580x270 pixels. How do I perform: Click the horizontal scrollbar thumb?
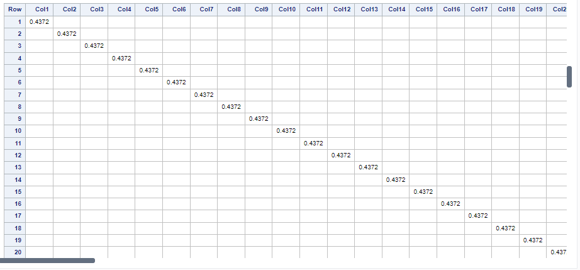click(x=48, y=260)
